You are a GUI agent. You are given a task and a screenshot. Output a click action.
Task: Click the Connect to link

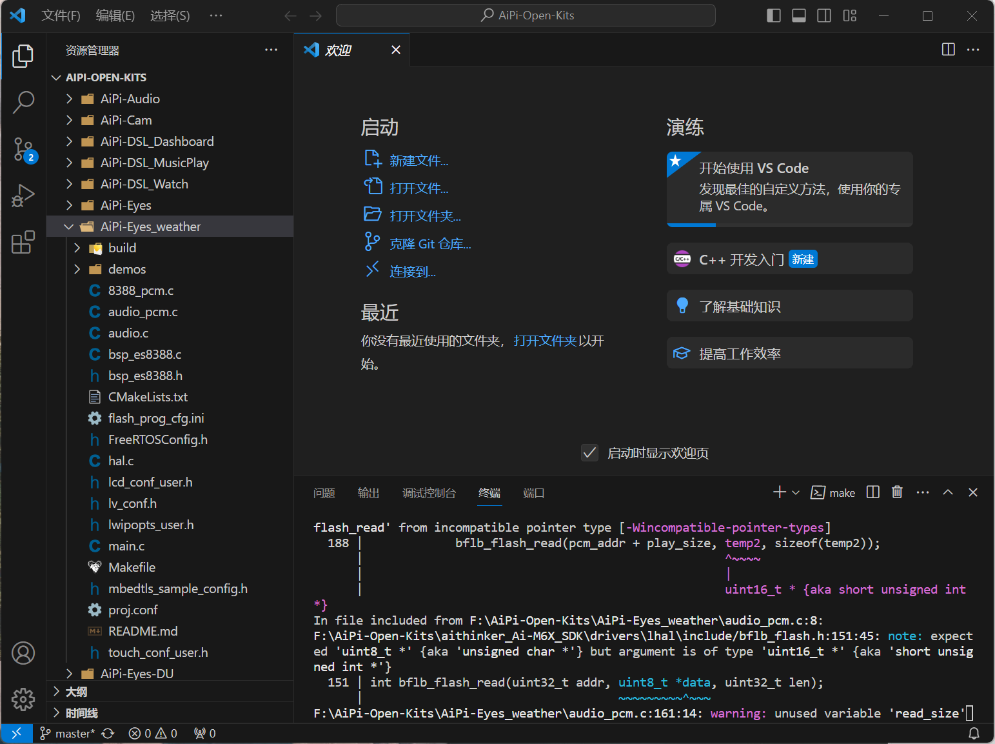point(413,272)
